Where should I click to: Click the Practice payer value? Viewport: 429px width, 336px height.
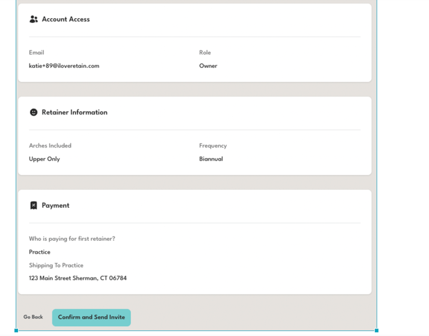39,252
